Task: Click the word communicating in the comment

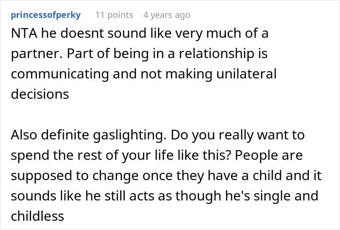Action: tap(60, 74)
